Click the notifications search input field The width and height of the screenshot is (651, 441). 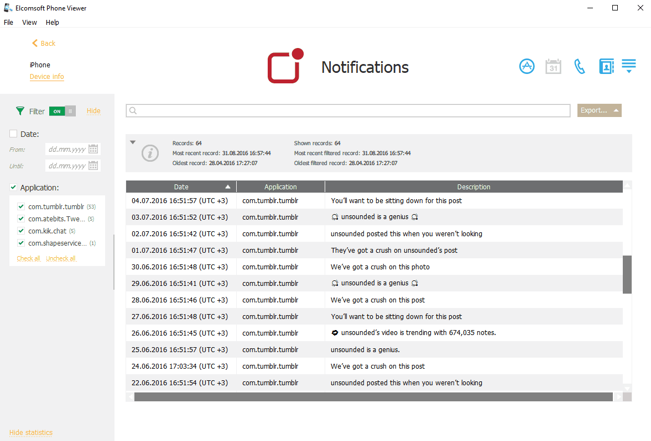click(348, 111)
